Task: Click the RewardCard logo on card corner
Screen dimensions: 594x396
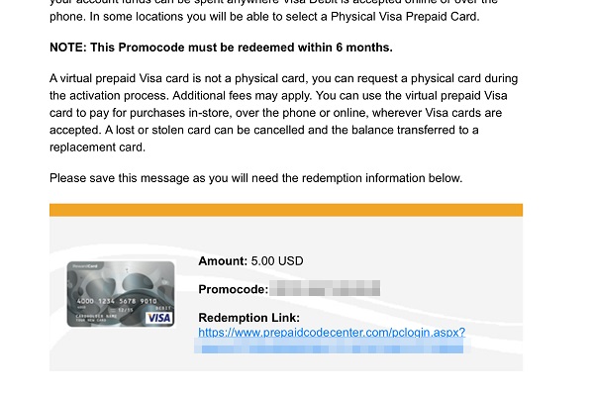Action: (x=85, y=266)
